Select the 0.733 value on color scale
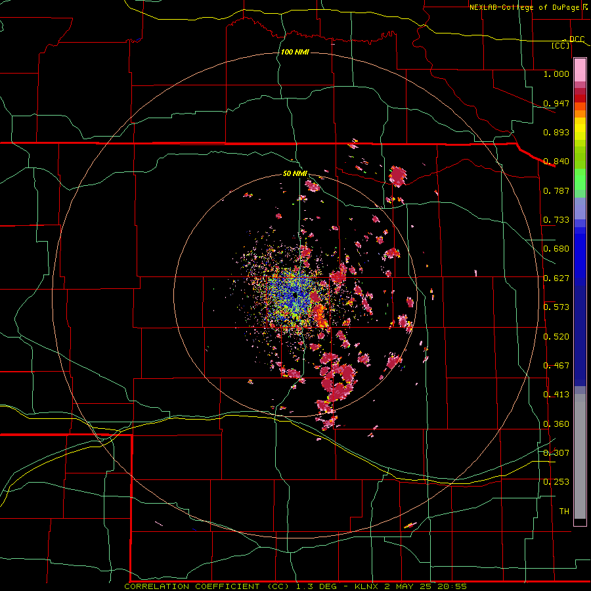591x591 pixels. [556, 220]
